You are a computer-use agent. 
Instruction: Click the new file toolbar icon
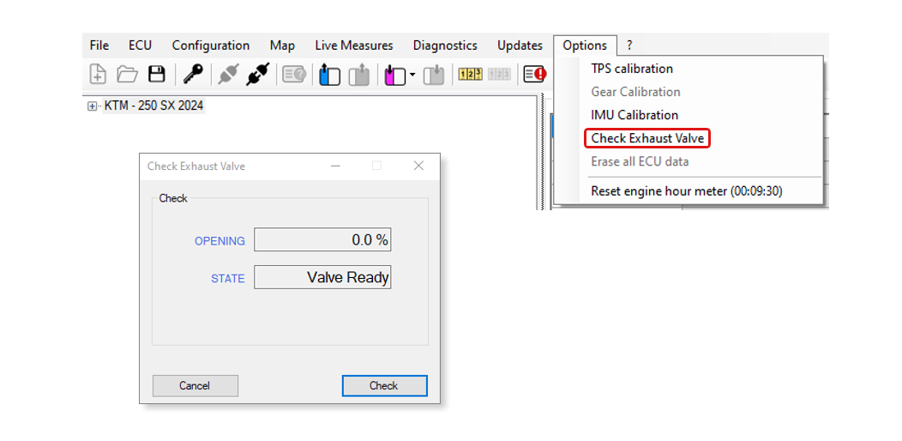pos(98,75)
